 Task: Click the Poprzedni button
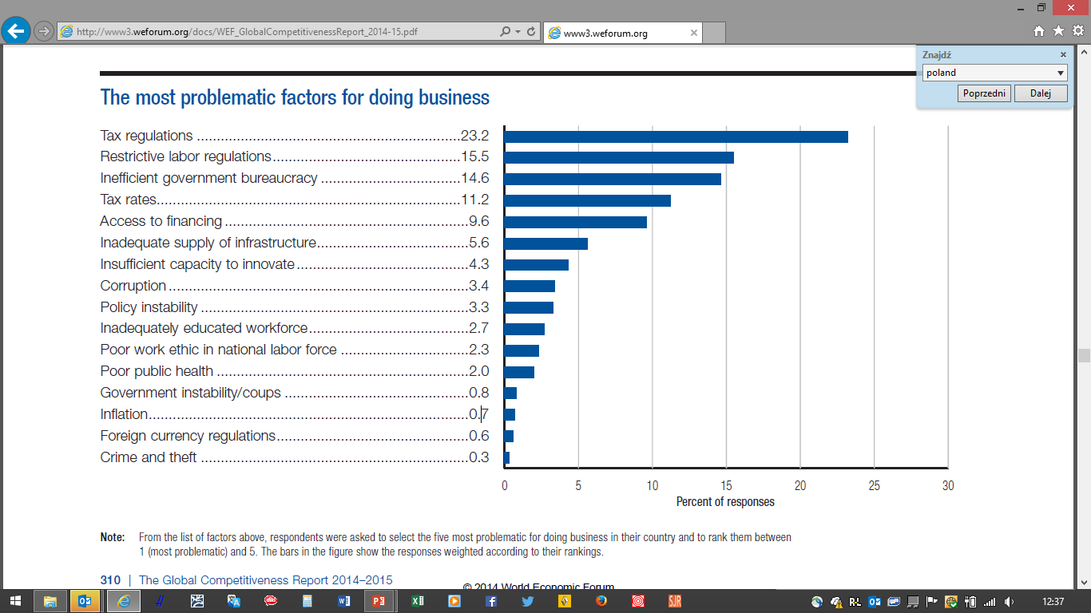coord(984,93)
